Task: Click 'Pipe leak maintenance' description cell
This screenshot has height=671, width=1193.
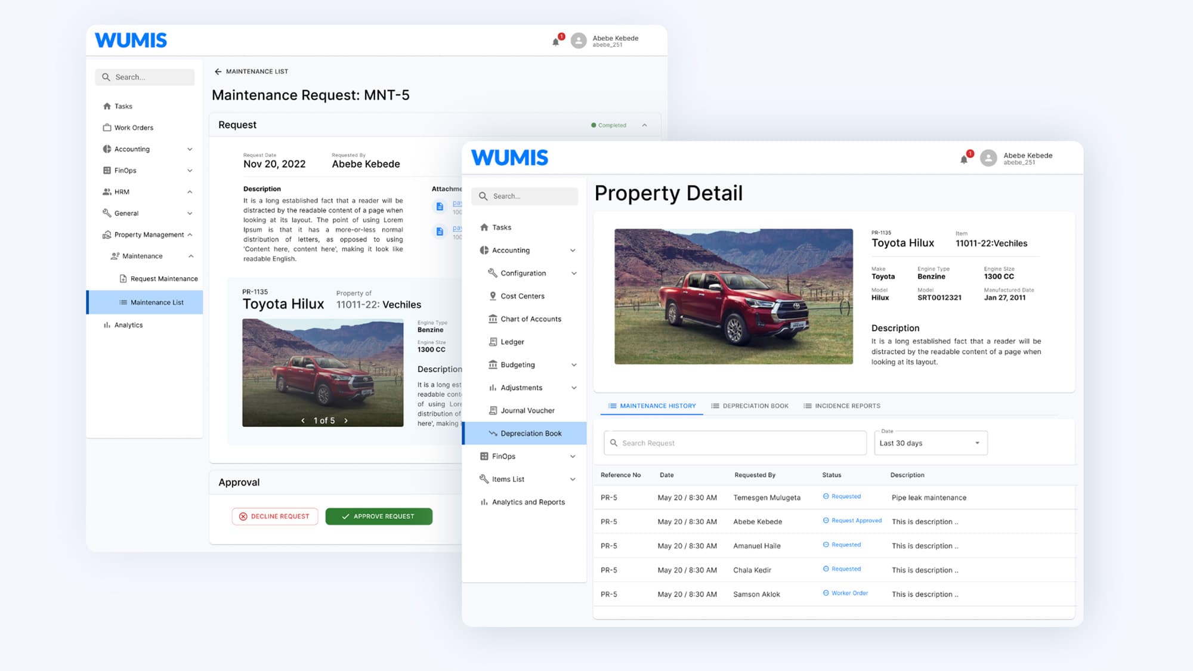Action: click(x=929, y=498)
